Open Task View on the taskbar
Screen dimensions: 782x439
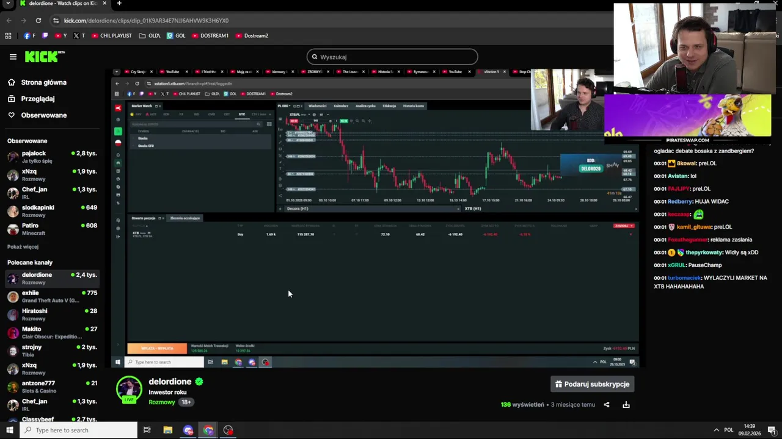[x=147, y=430]
